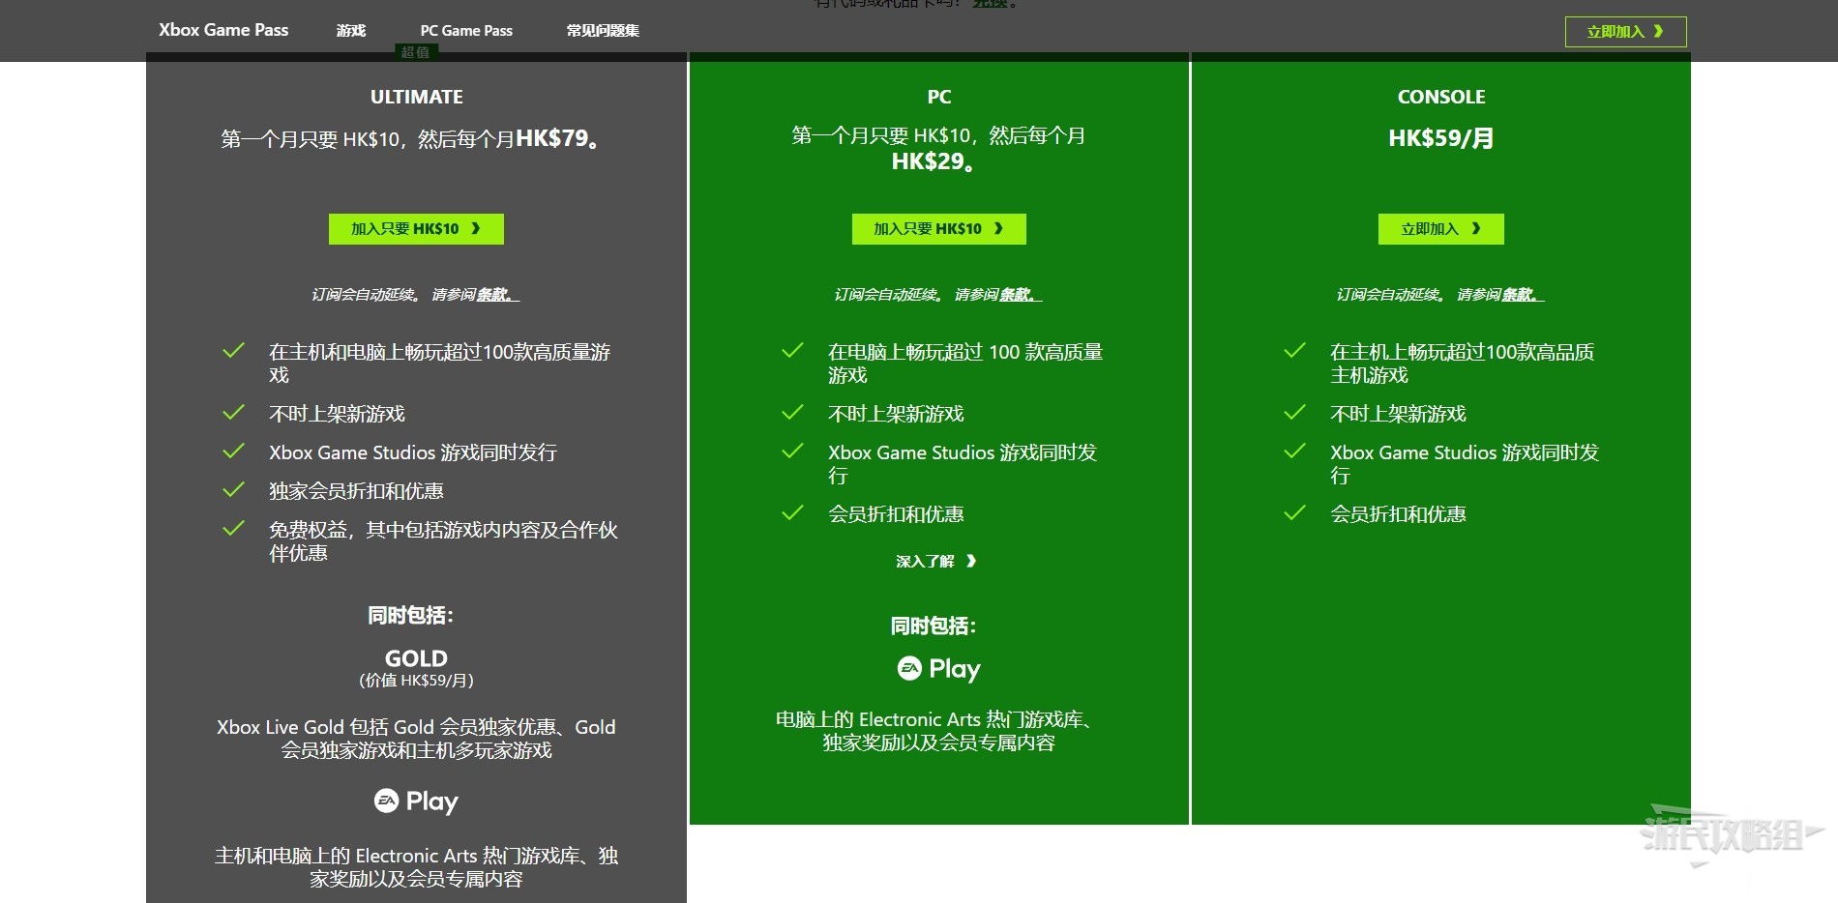Click the PC plan heading
The width and height of the screenshot is (1838, 903).
938,98
